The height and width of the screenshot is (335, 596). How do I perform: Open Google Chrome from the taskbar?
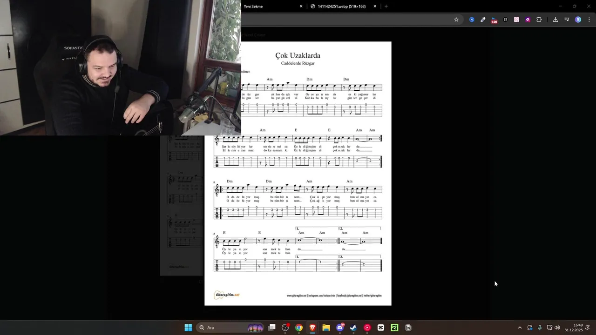pos(299,328)
